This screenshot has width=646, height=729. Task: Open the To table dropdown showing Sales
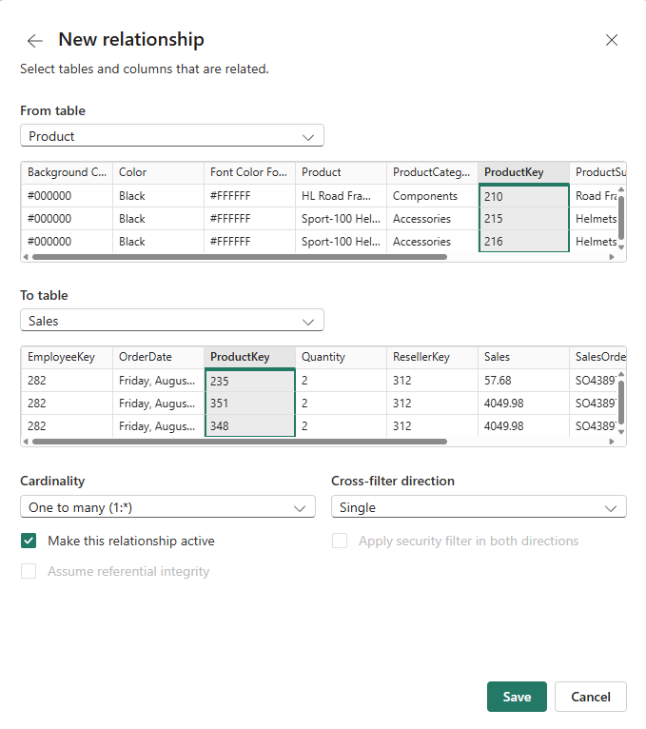(x=172, y=321)
